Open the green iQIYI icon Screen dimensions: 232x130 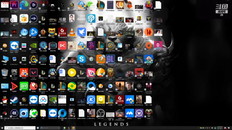(x=24, y=86)
